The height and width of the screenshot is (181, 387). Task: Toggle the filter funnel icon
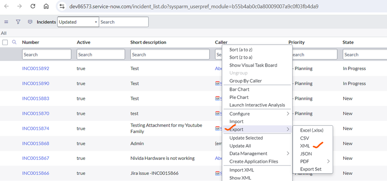[18, 22]
